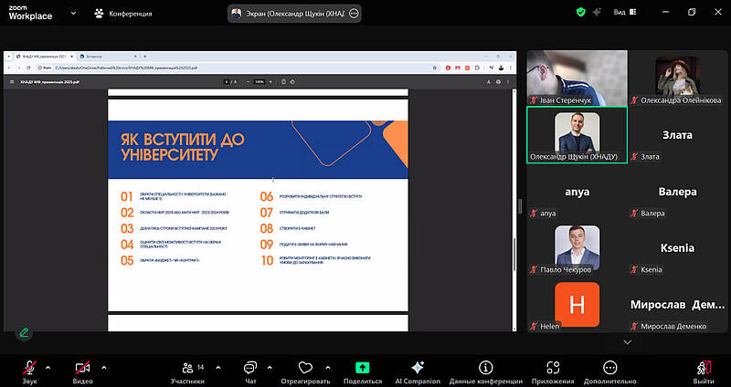731x387 pixels.
Task: Open the Чат chat panel
Action: [x=250, y=368]
